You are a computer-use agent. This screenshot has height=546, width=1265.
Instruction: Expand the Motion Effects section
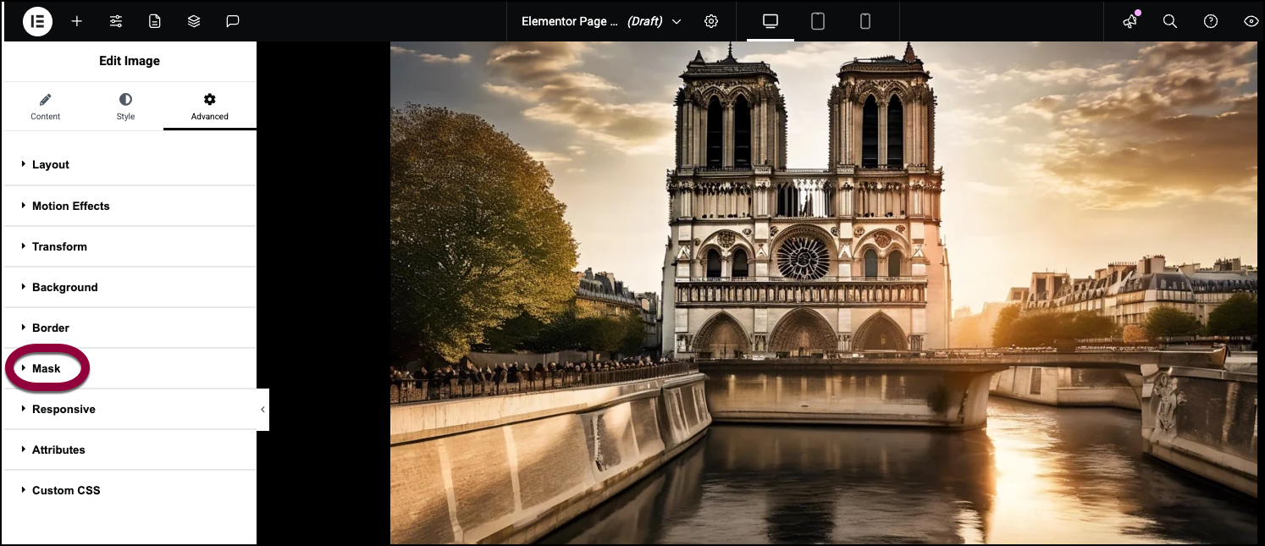click(71, 206)
